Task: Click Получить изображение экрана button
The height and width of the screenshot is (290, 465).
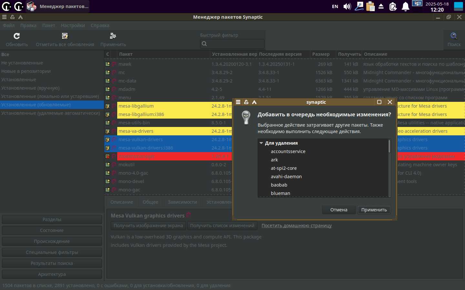Action: (x=148, y=226)
